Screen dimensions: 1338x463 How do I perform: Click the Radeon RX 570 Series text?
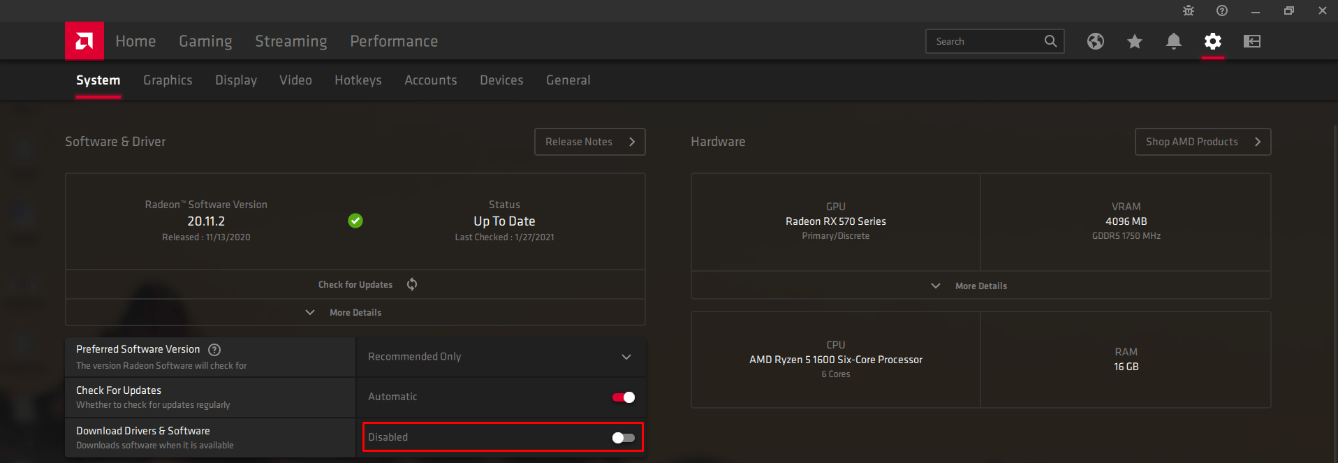click(x=836, y=221)
